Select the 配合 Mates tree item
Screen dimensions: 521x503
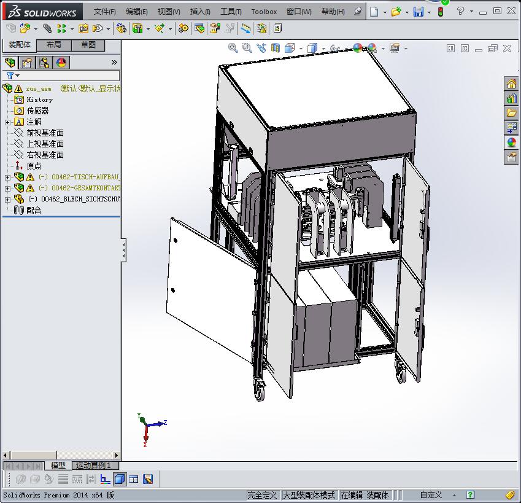click(x=34, y=210)
